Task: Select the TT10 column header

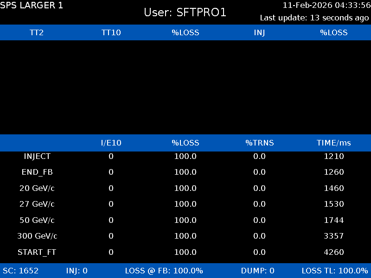Action: pyautogui.click(x=111, y=32)
